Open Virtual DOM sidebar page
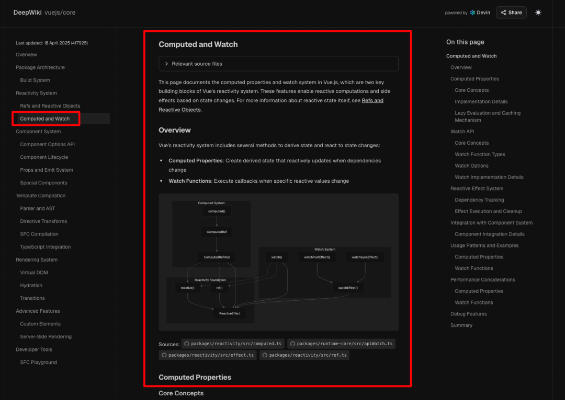 point(34,273)
